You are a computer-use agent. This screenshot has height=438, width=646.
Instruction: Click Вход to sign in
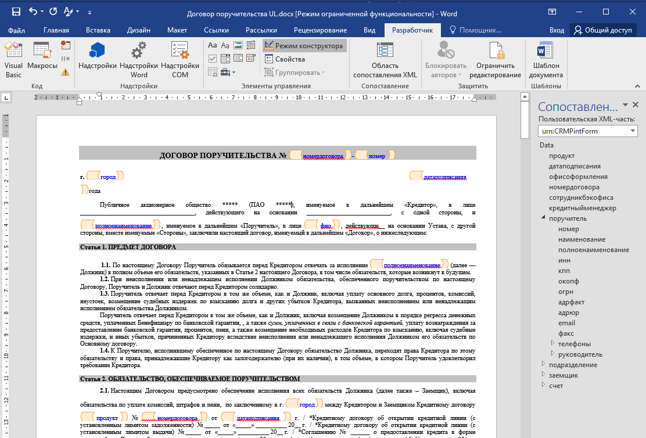(557, 30)
